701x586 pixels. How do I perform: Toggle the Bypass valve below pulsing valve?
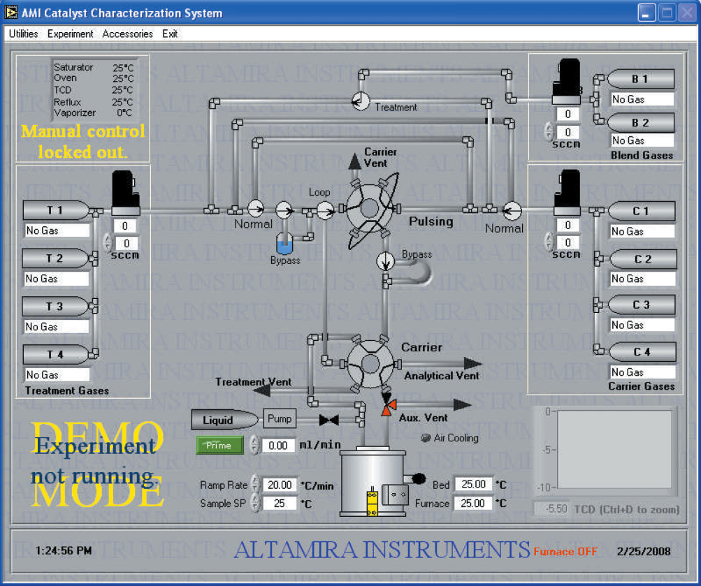(385, 261)
